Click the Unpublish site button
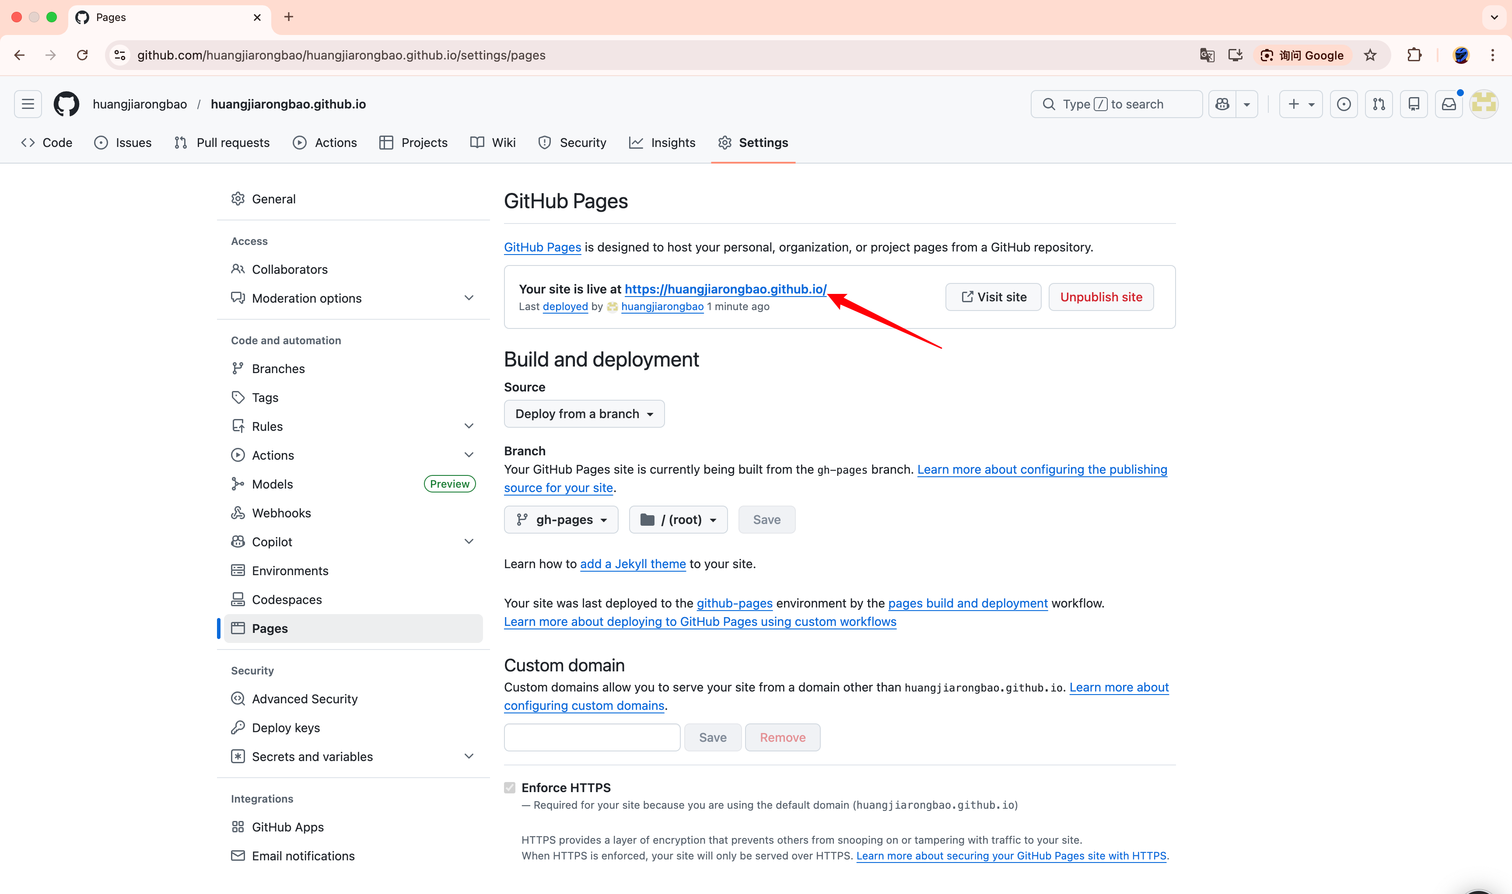The width and height of the screenshot is (1512, 894). 1101,297
